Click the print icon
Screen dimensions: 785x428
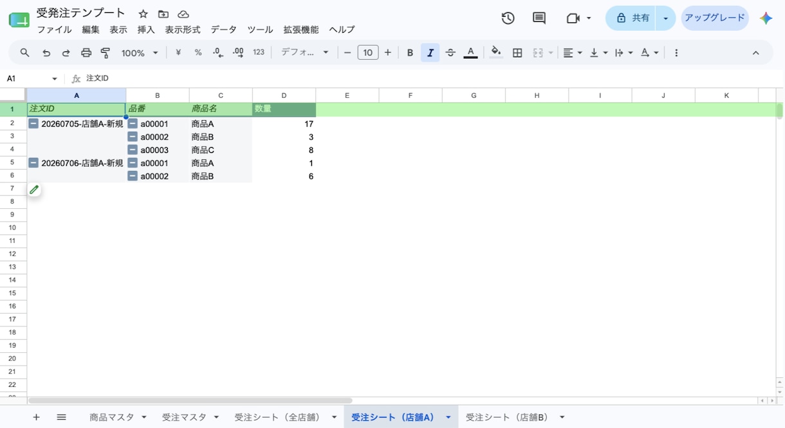pyautogui.click(x=86, y=53)
